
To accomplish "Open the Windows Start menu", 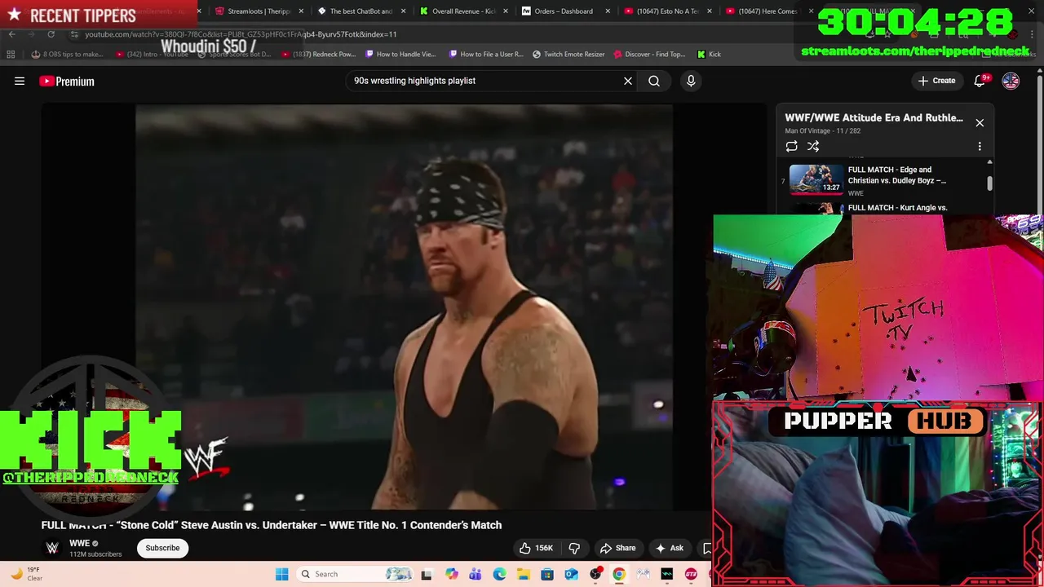I will pos(281,574).
